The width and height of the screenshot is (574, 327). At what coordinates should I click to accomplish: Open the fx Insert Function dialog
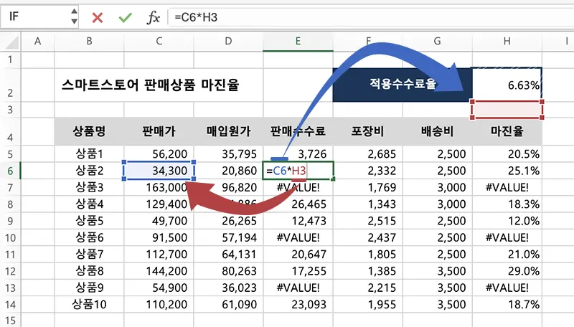(154, 17)
